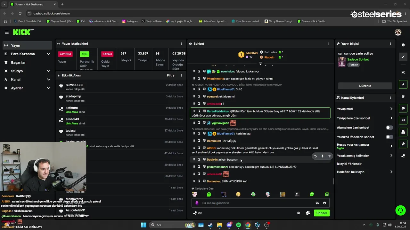The height and width of the screenshot is (230, 410).
Task: Expand the Stüdyo sidebar section
Action: pyautogui.click(x=27, y=71)
